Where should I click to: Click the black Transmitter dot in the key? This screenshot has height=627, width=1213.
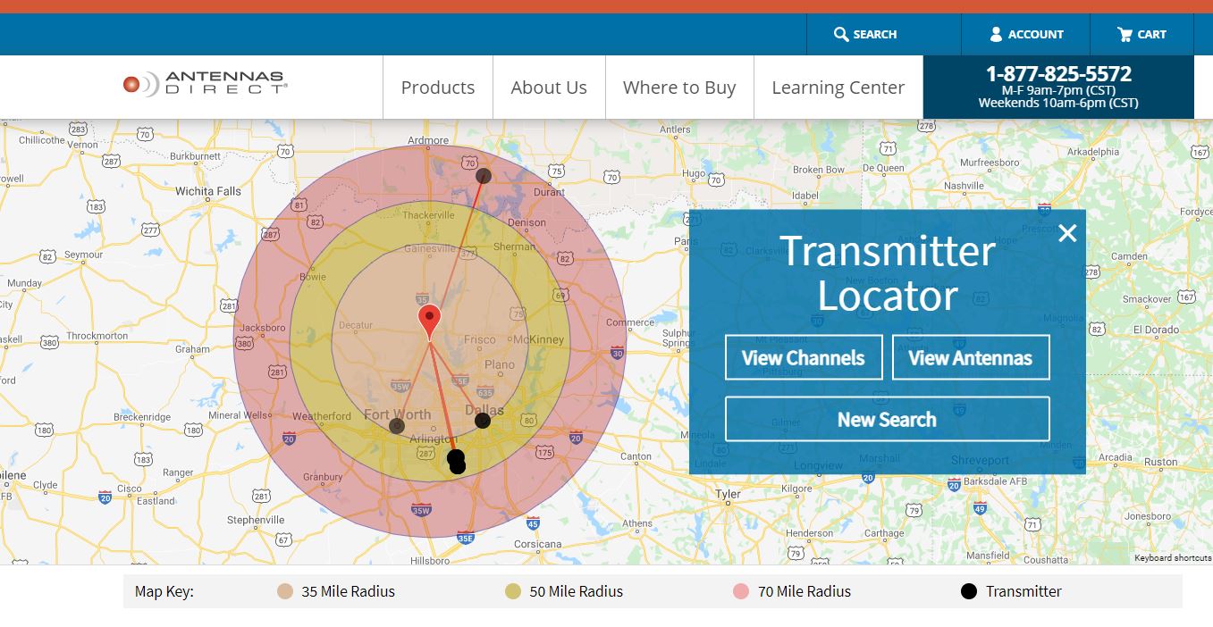[969, 591]
